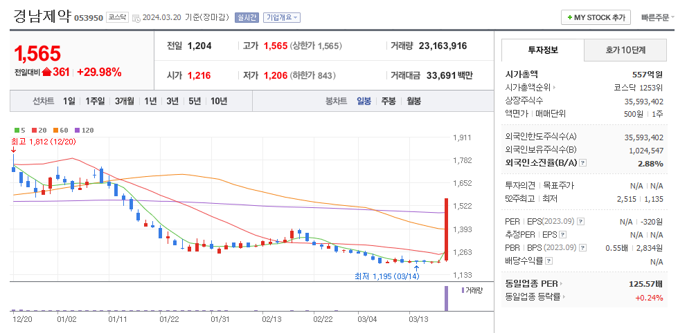Viewport: 678px width, 333px height.
Task: Click the 코스닥 market badge
Action: 117,18
